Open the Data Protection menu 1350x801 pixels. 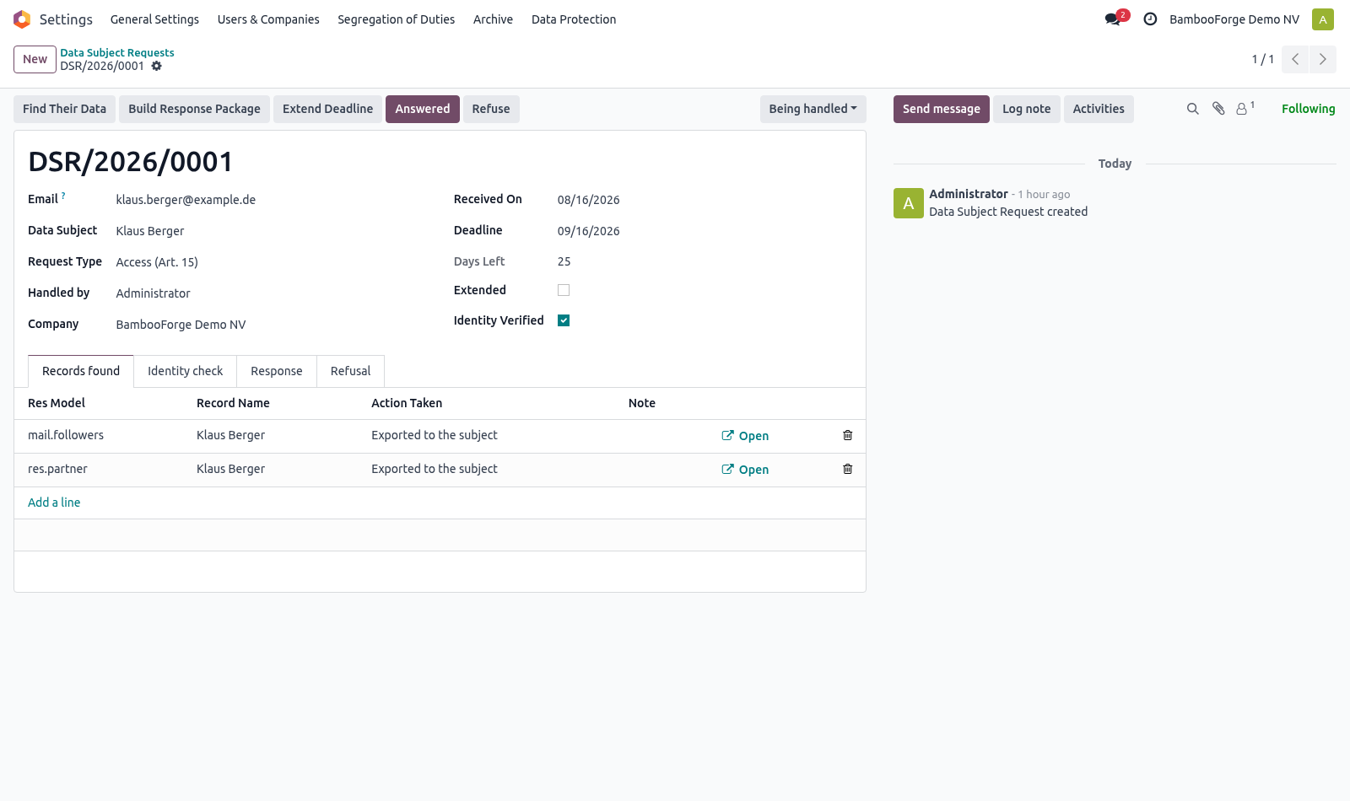click(x=574, y=19)
